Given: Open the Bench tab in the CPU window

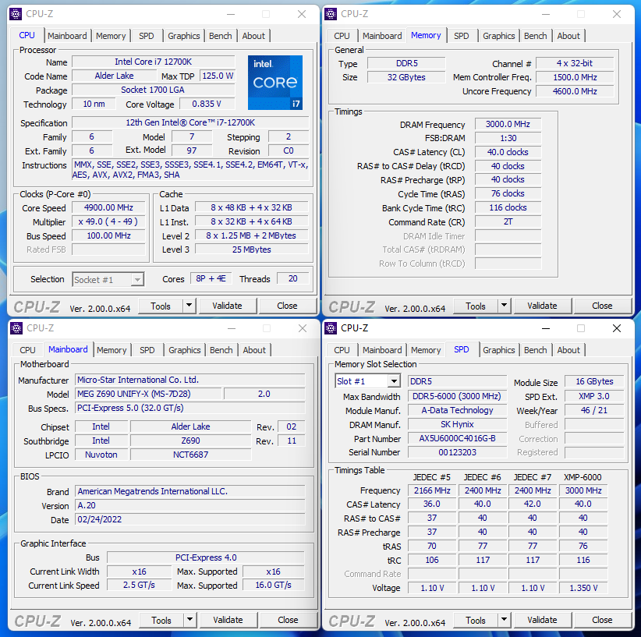Looking at the screenshot, I should click(221, 36).
